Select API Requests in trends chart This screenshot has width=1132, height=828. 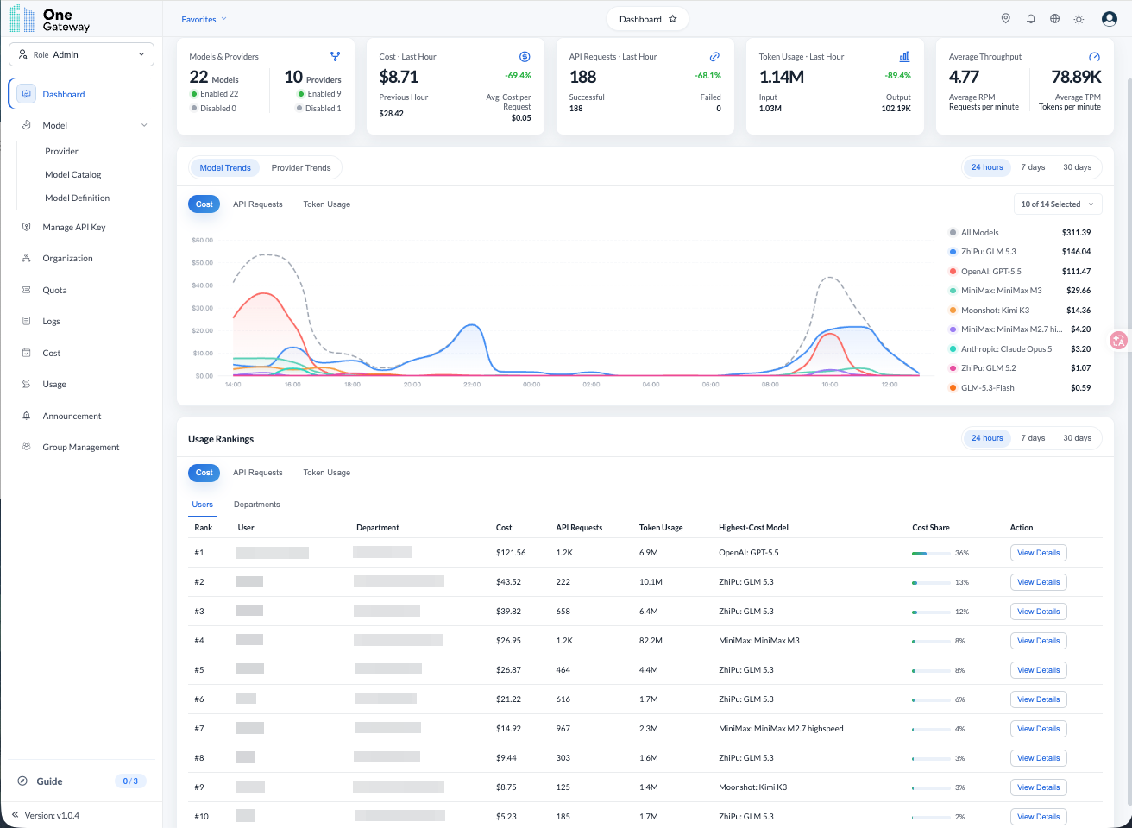coord(258,204)
